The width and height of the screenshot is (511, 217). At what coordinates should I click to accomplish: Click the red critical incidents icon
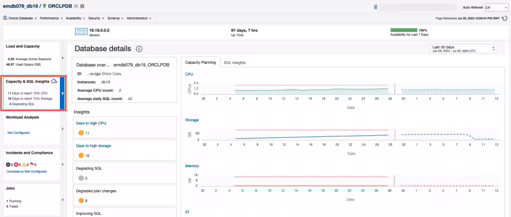(16, 165)
